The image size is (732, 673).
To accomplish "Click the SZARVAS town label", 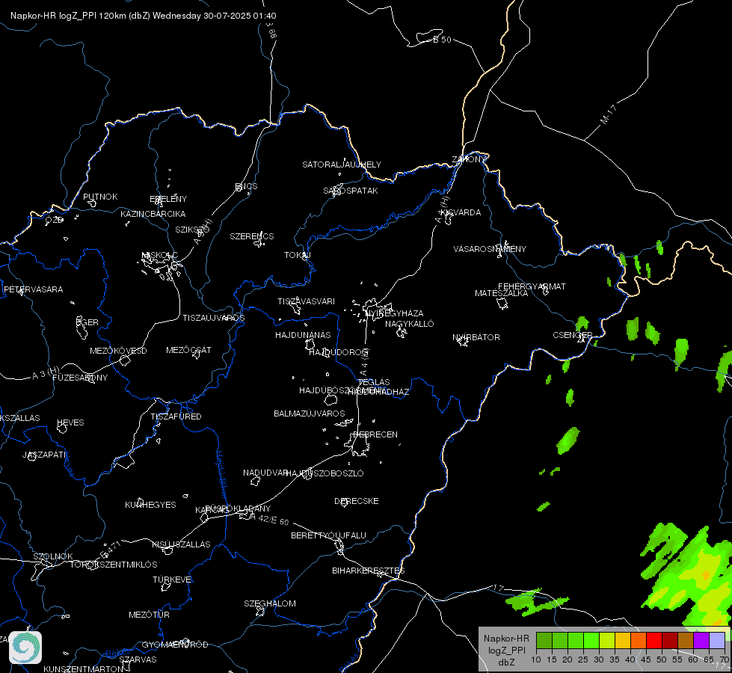I will [138, 660].
